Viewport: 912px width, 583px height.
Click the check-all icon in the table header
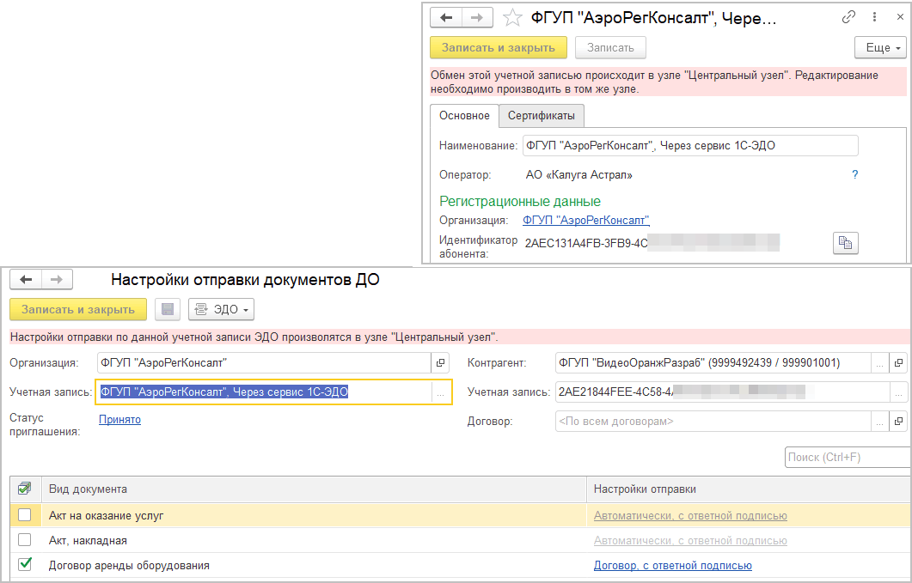(x=25, y=489)
